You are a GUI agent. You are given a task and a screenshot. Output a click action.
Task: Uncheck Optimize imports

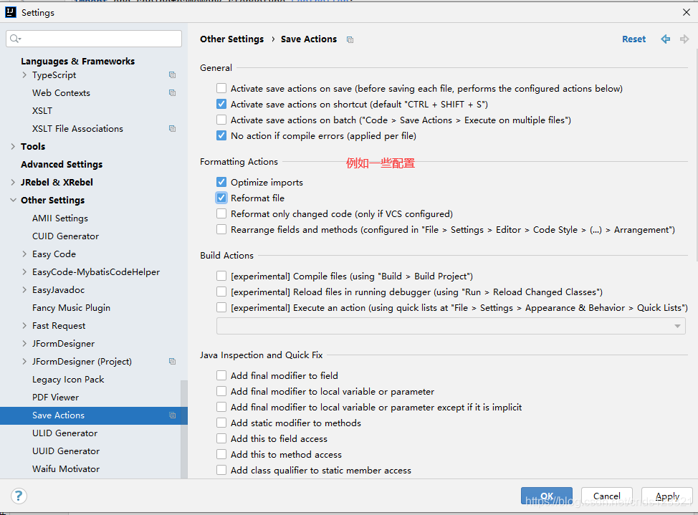point(221,182)
